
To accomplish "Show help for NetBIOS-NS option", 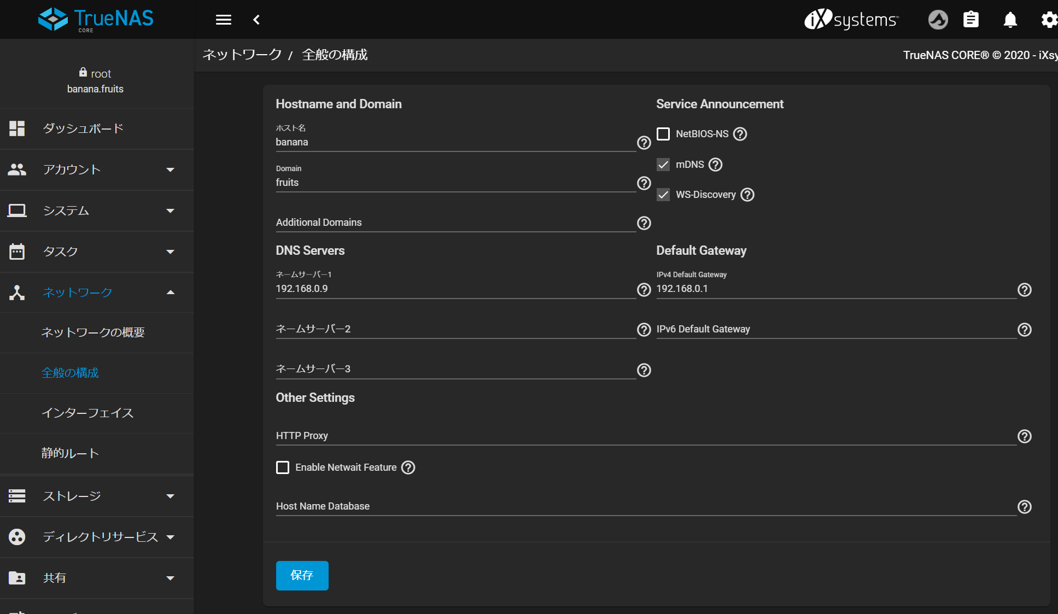I will (x=740, y=134).
